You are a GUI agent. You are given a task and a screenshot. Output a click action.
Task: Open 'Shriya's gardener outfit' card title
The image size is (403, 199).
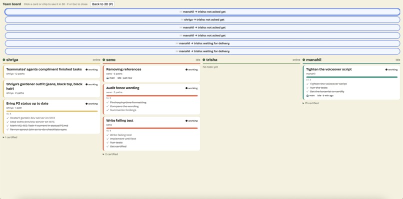pyautogui.click(x=44, y=86)
